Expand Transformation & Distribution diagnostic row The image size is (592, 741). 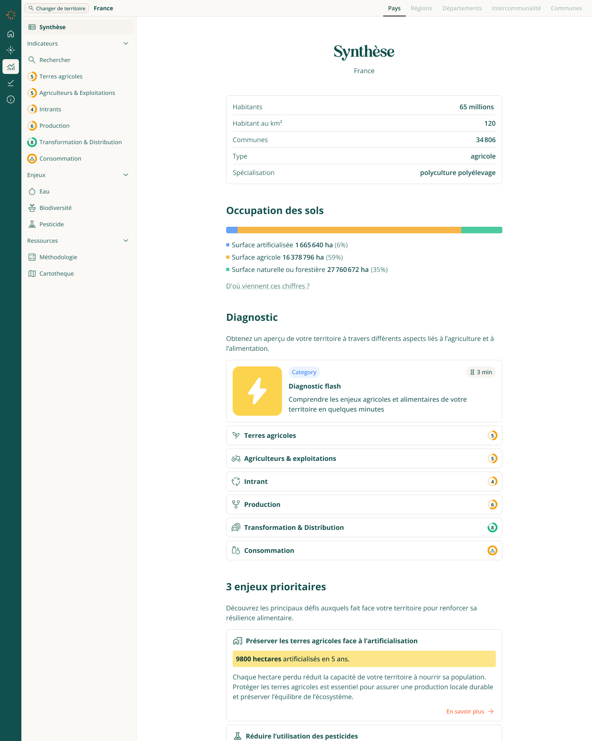coord(364,527)
